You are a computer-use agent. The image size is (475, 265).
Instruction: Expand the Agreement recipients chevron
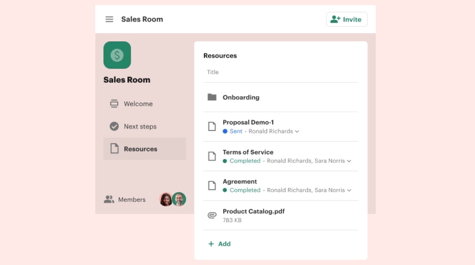349,190
